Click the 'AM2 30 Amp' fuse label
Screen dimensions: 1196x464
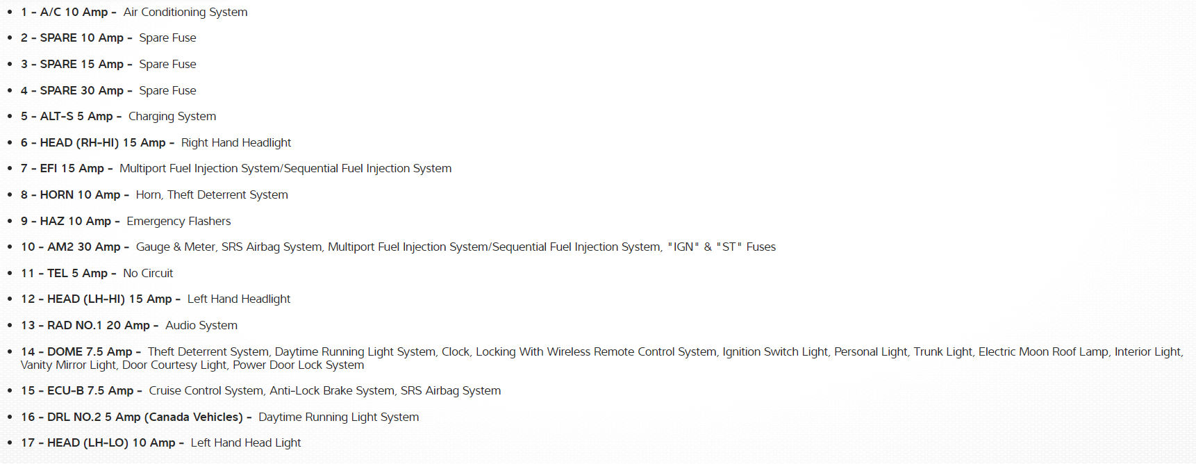(x=83, y=247)
